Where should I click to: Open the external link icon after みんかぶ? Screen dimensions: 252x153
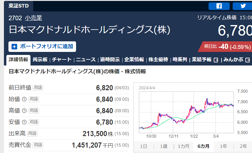click(x=248, y=60)
